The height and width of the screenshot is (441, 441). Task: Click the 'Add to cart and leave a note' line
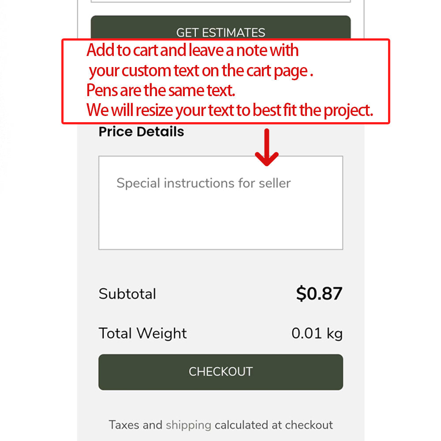coord(192,51)
